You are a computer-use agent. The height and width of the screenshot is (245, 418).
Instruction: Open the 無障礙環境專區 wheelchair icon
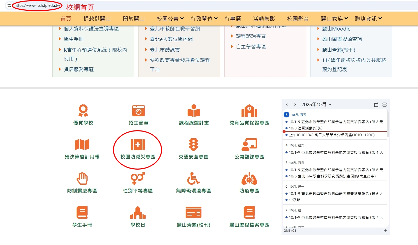[x=193, y=178]
